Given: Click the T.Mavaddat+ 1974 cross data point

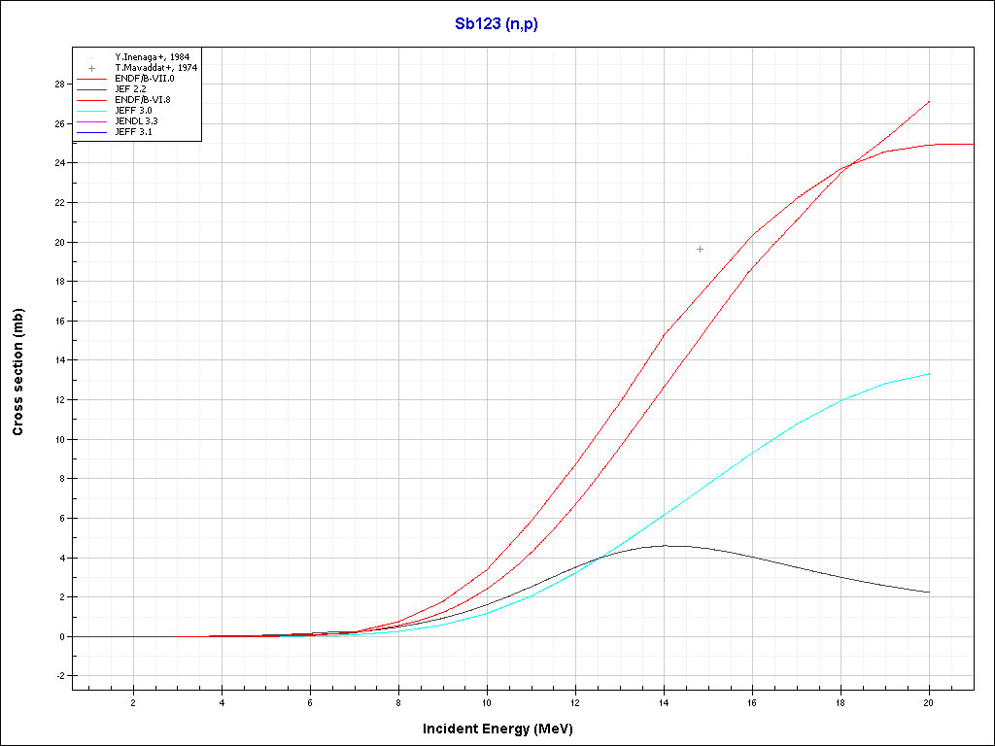Looking at the screenshot, I should click(700, 249).
